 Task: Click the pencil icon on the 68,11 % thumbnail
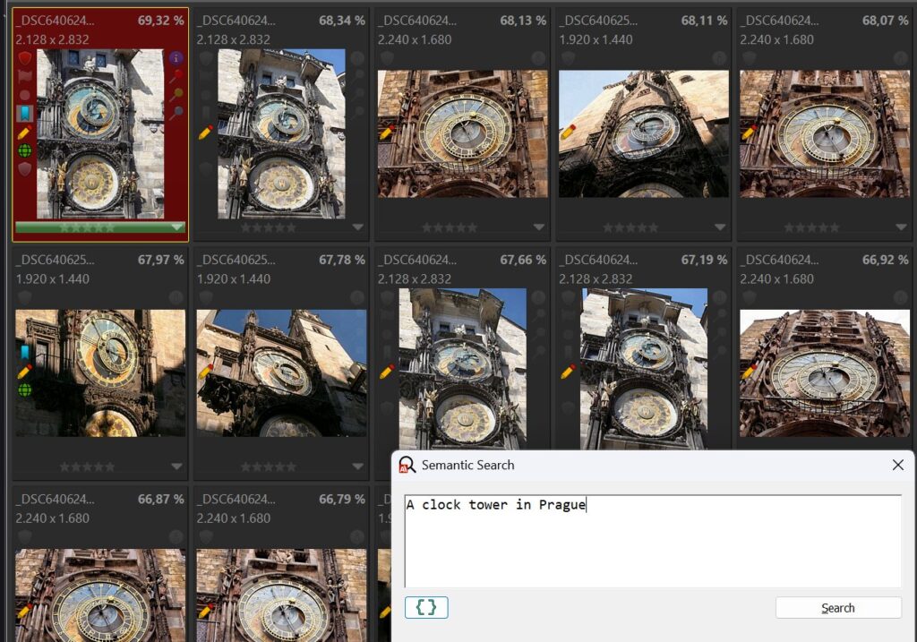pyautogui.click(x=568, y=133)
